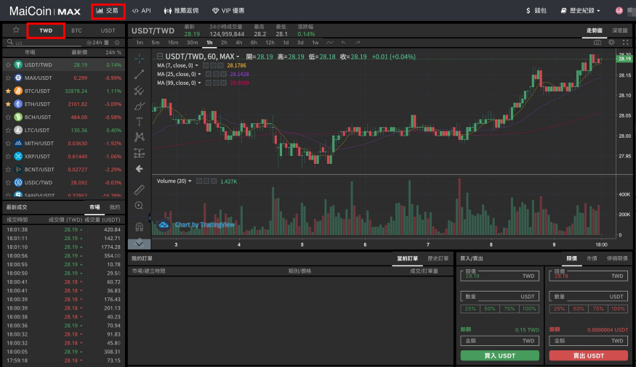636x367 pixels.
Task: Take a chart snapshot with camera icon
Action: point(597,42)
